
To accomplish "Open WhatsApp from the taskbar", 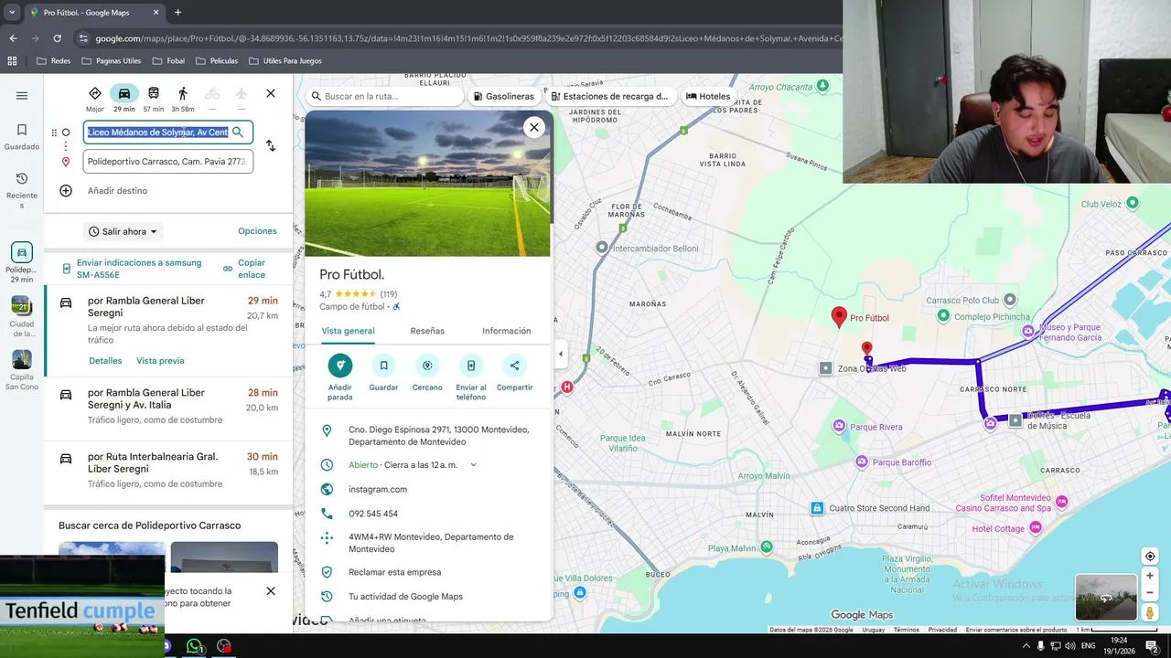I will click(x=194, y=646).
